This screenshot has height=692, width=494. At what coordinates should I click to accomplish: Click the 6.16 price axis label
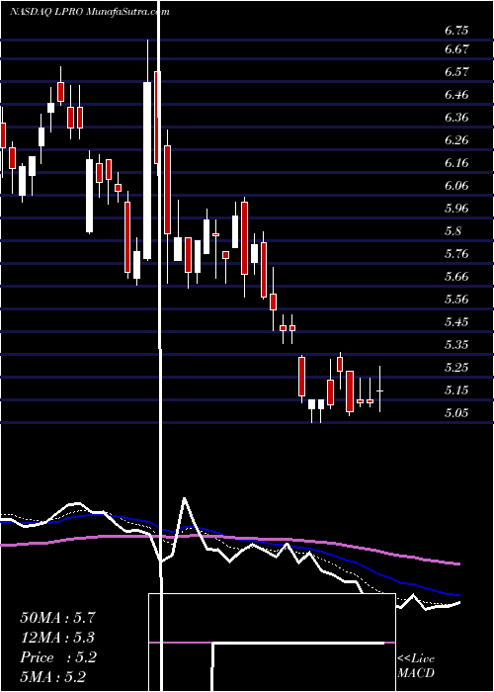click(456, 163)
